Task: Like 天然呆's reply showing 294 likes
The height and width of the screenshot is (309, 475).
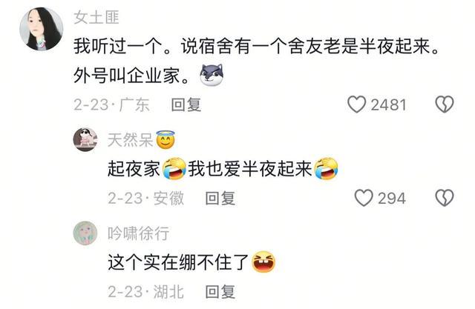Action: pos(364,198)
